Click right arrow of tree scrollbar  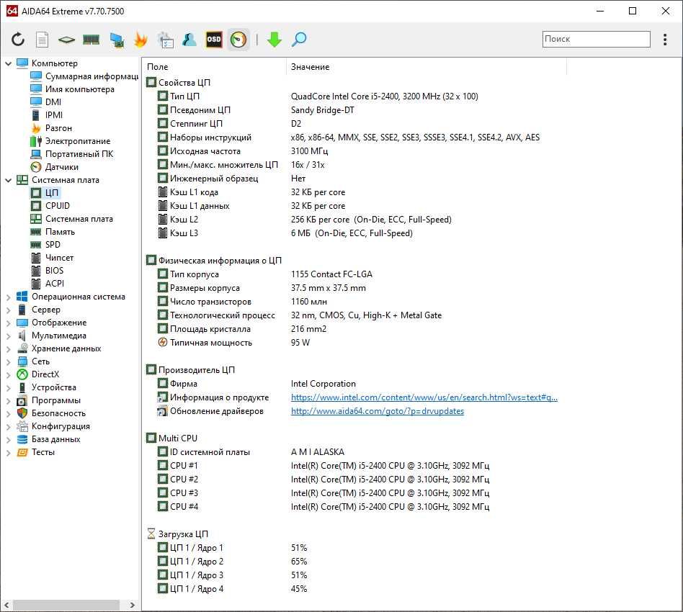click(x=132, y=605)
